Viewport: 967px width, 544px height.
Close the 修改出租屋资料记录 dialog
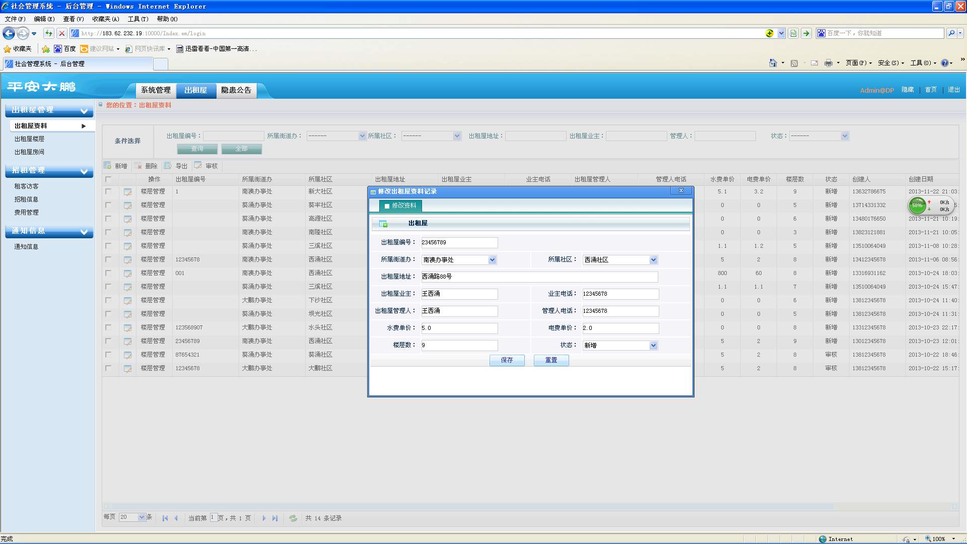(681, 190)
